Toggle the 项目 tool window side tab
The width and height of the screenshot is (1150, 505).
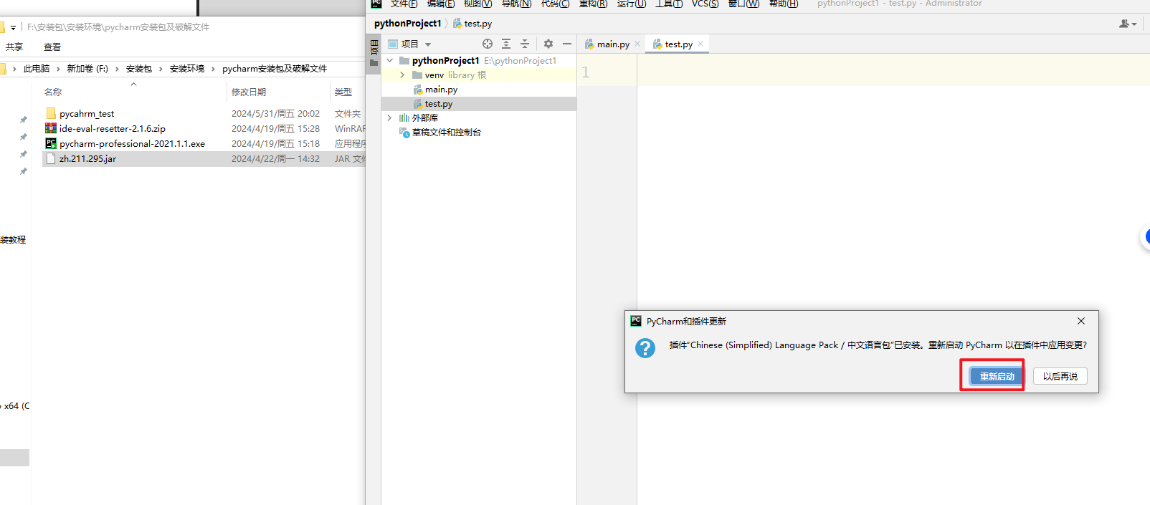point(374,54)
